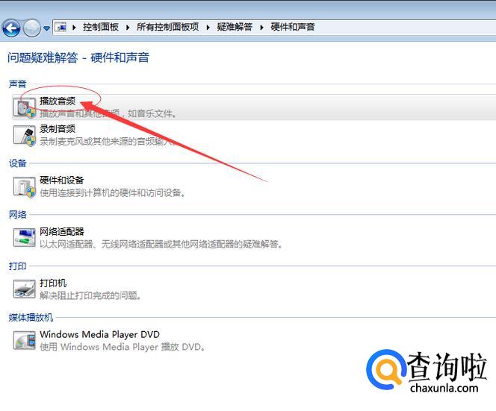Return to 疑难解答 via the breadcrumb
The image size is (496, 411).
235,27
